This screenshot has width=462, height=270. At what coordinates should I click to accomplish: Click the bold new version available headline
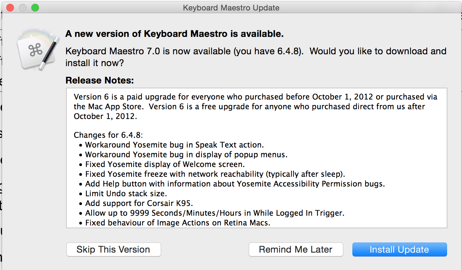(x=175, y=34)
